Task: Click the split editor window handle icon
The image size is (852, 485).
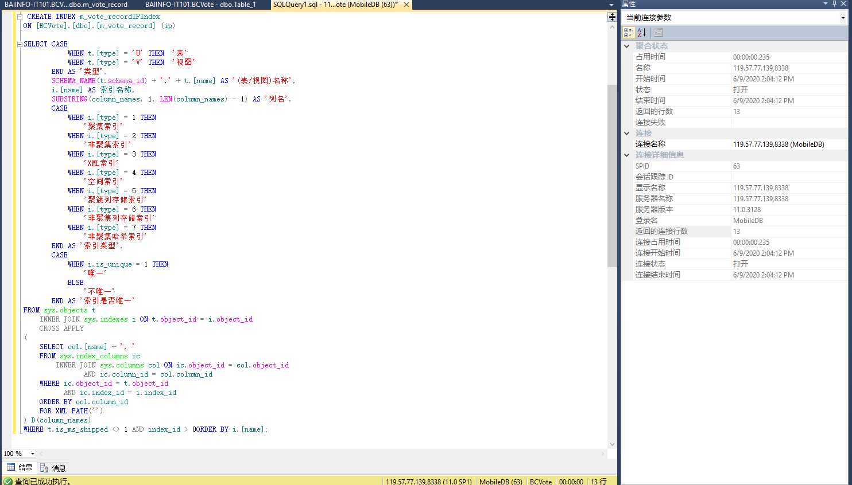Action: (612, 17)
